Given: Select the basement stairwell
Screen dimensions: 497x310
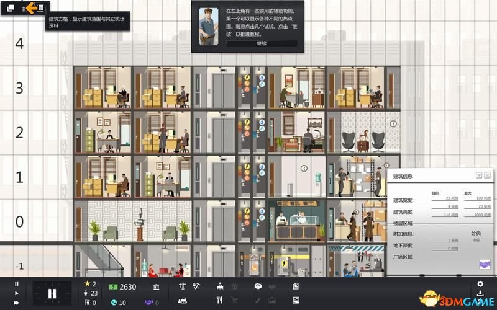Looking at the screenshot, I should [x=103, y=261].
